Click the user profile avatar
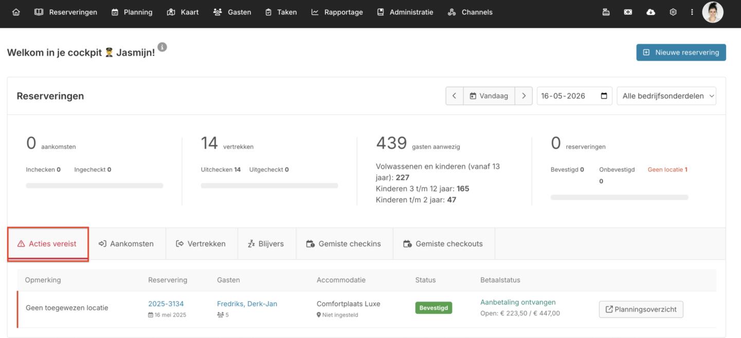Image resolution: width=741 pixels, height=338 pixels. (x=712, y=12)
